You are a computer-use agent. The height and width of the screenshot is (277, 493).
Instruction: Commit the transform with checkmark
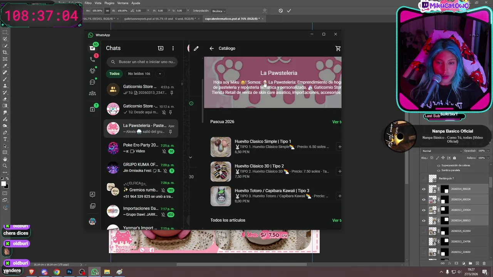(289, 11)
